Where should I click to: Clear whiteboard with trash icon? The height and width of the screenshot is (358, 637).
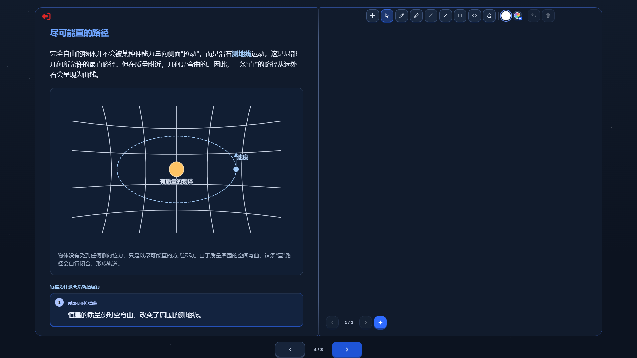[x=548, y=16]
